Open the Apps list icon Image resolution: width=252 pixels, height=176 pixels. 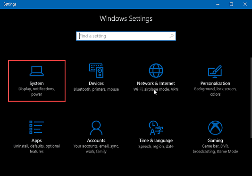(x=37, y=127)
